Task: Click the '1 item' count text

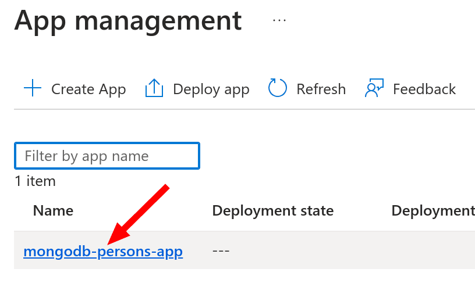Action: coord(35,181)
